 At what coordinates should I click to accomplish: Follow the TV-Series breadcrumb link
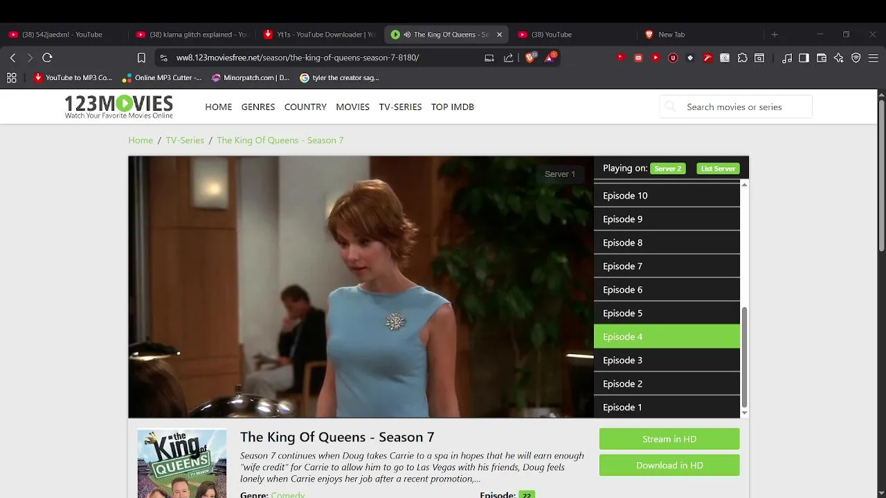[x=185, y=140]
